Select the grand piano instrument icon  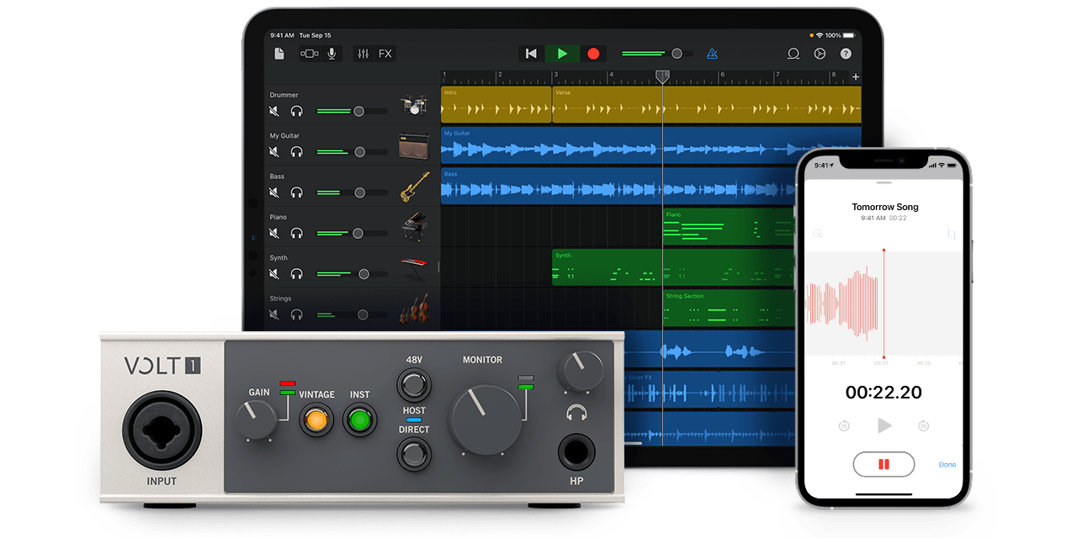(x=415, y=227)
